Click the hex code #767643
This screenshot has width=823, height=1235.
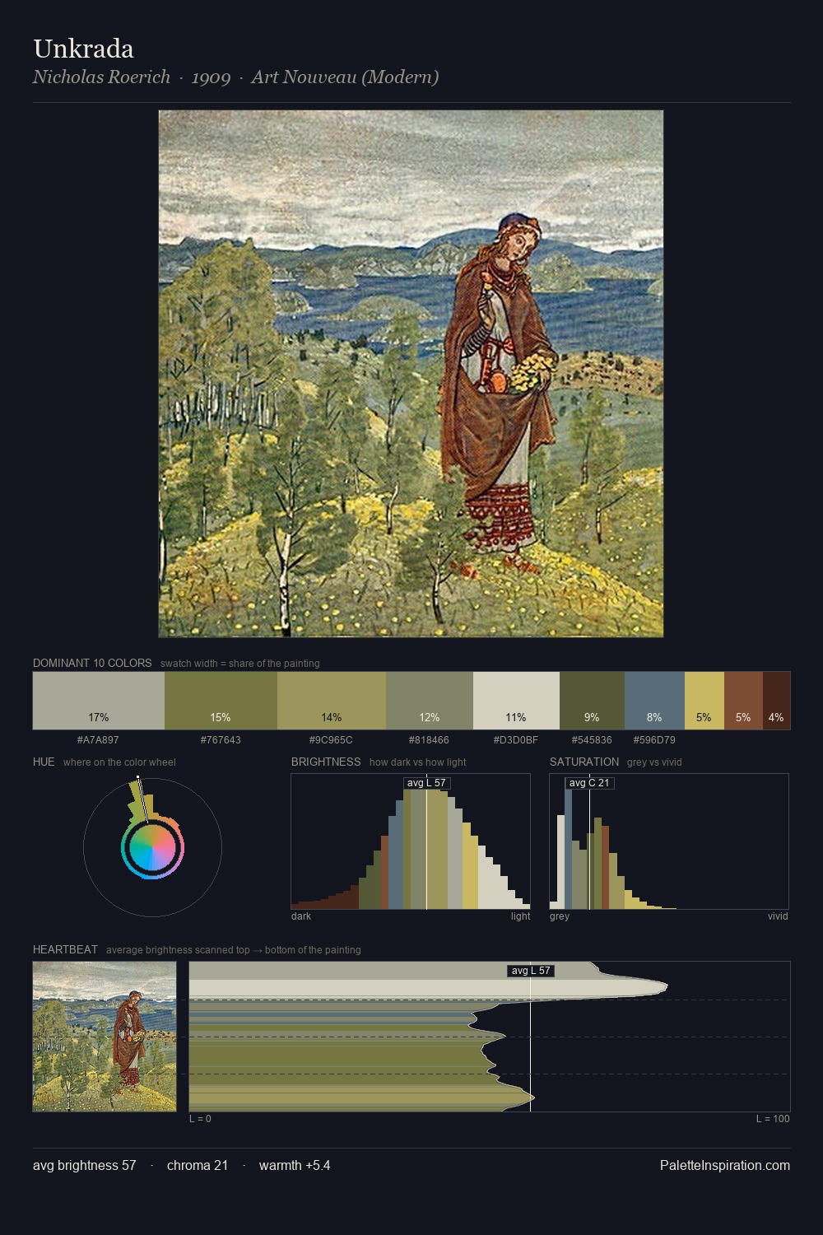point(221,740)
